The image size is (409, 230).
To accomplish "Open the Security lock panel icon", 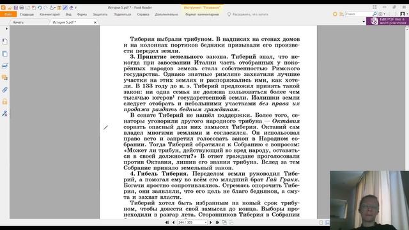I will click(x=4, y=102).
